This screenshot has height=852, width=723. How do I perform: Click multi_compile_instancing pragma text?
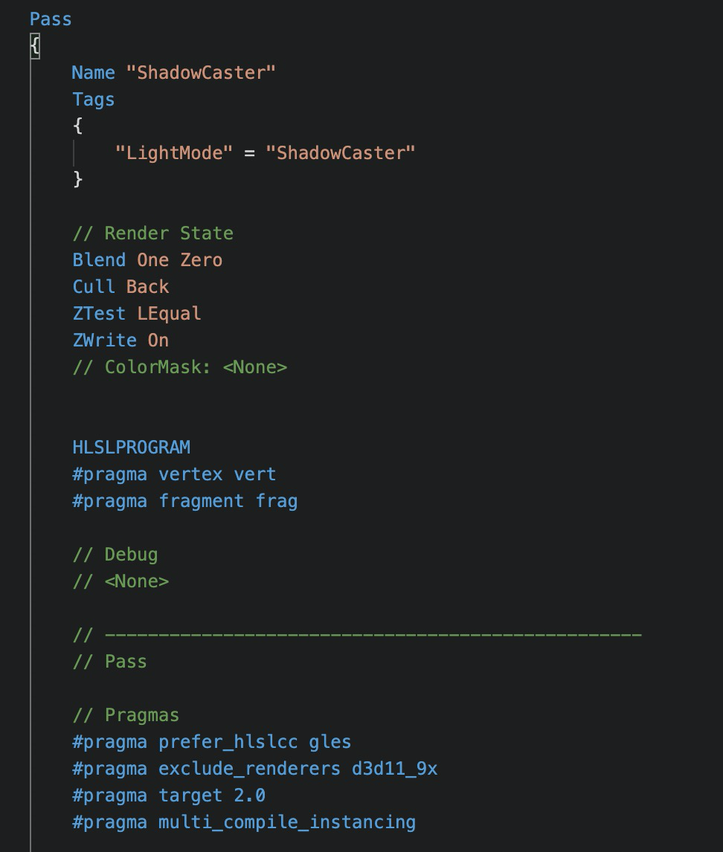click(x=286, y=822)
